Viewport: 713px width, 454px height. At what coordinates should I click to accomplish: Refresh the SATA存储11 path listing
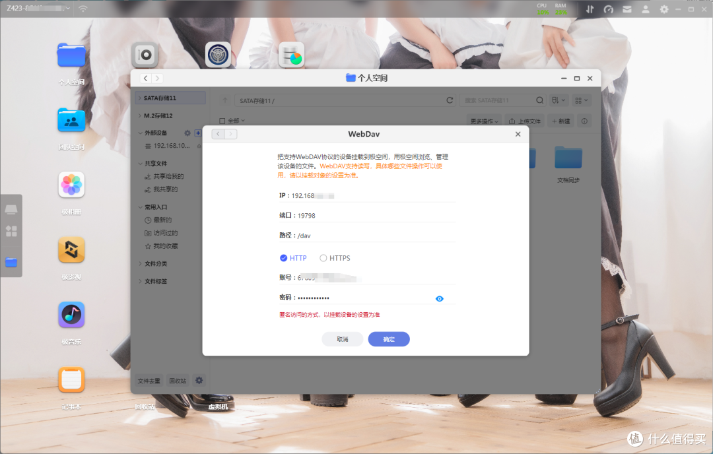point(450,100)
